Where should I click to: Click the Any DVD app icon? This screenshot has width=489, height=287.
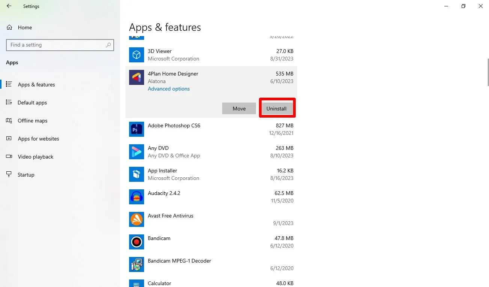click(x=136, y=152)
